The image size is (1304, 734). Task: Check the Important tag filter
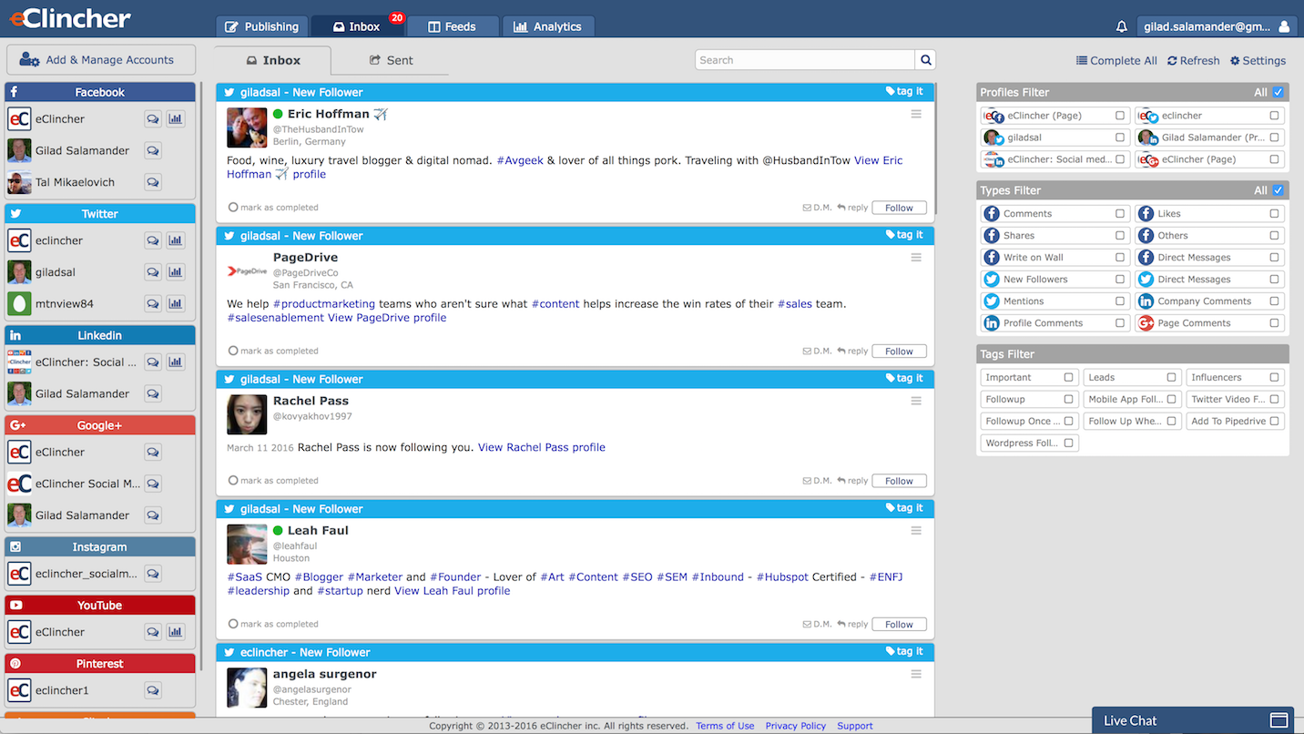tap(1069, 378)
